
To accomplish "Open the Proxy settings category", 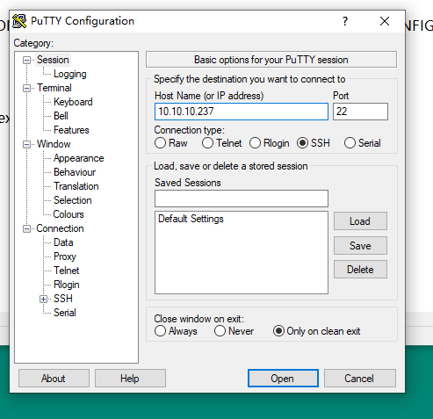I will pos(65,256).
